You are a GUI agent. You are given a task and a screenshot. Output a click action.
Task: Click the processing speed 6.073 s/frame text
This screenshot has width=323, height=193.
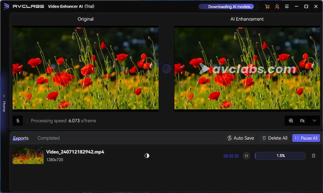pos(63,121)
